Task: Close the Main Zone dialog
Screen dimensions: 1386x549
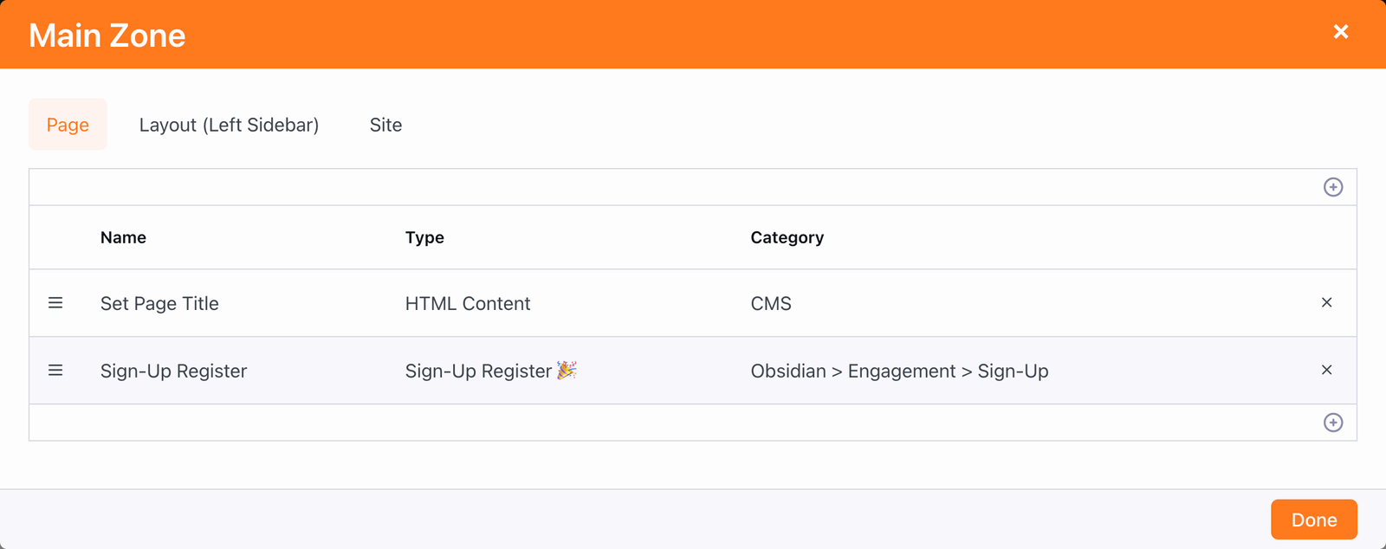Action: pos(1341,32)
